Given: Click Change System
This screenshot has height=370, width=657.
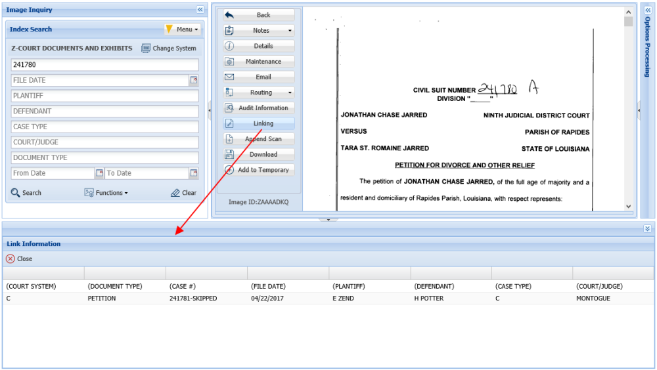Looking at the screenshot, I should coord(169,48).
